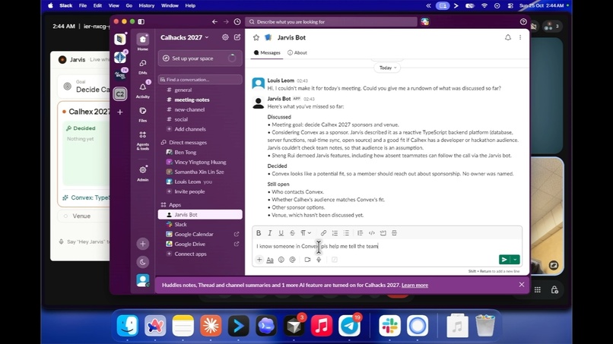Open Agents & tools in the rail
The image size is (613, 344).
point(143,140)
